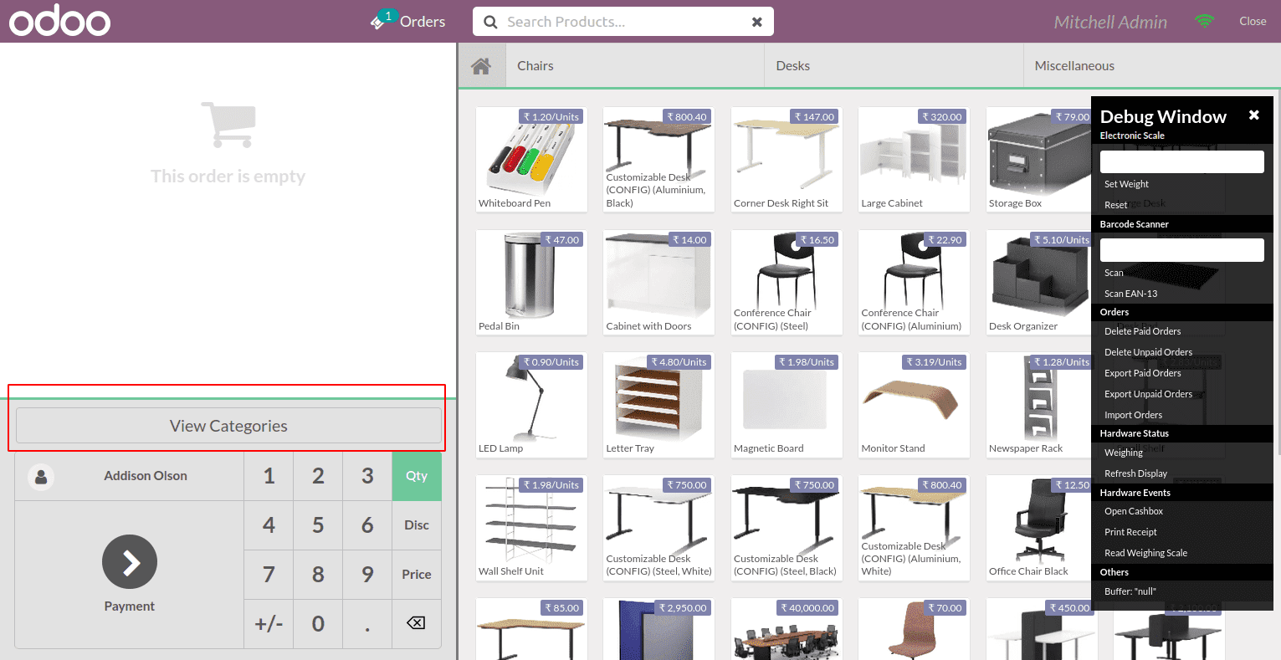This screenshot has width=1281, height=660.
Task: Click numpad key 1
Action: [269, 476]
